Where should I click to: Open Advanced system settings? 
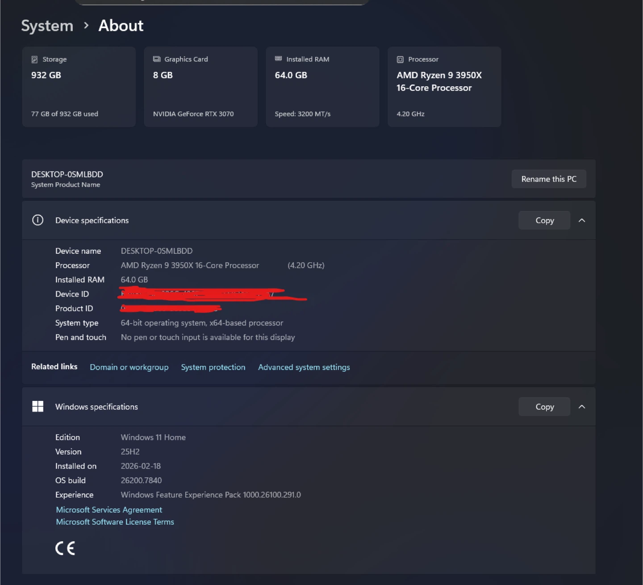(304, 367)
